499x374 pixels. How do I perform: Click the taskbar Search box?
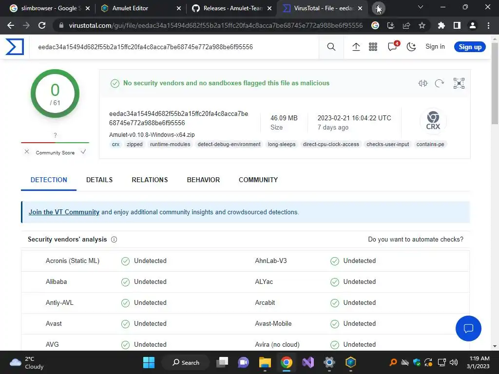click(186, 362)
